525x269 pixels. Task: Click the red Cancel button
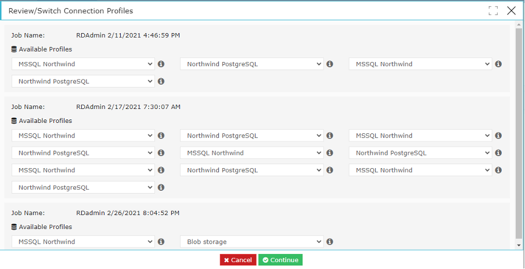coord(238,260)
